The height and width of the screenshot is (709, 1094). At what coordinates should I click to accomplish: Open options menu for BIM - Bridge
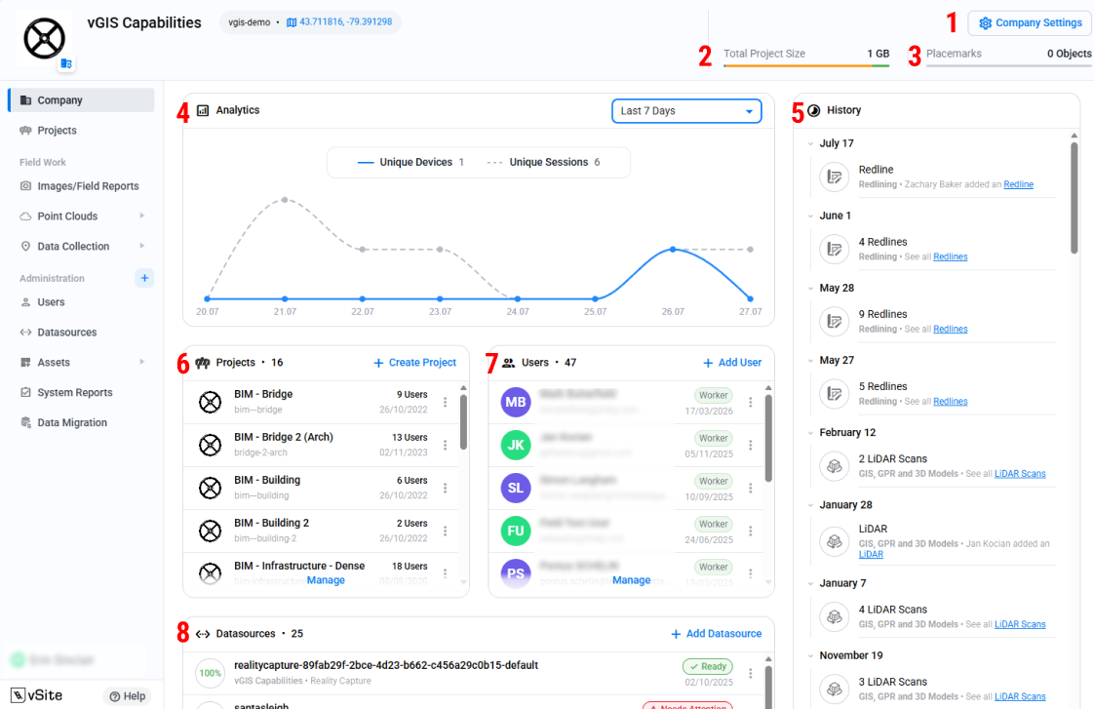pos(446,402)
